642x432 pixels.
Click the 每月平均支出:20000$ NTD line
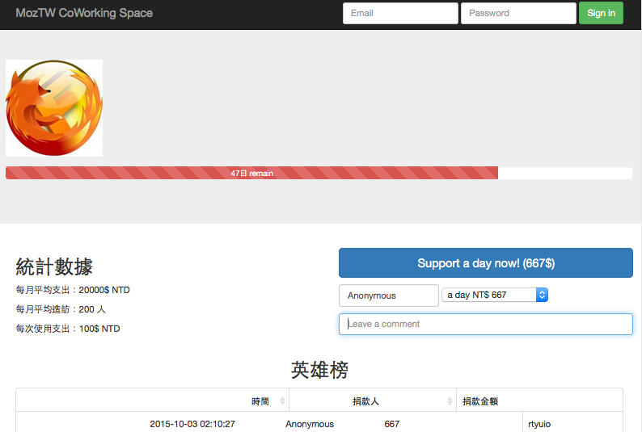(73, 290)
